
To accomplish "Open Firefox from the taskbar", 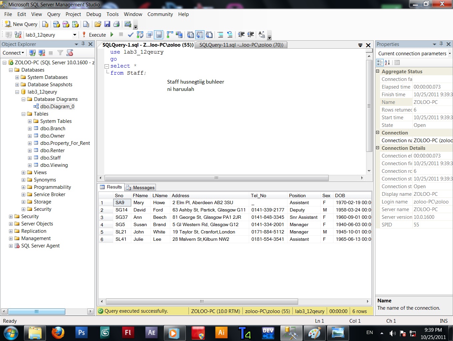I will pos(58,333).
